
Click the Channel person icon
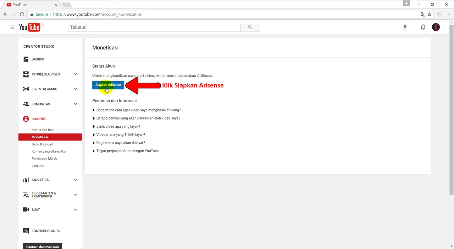[x=26, y=119]
